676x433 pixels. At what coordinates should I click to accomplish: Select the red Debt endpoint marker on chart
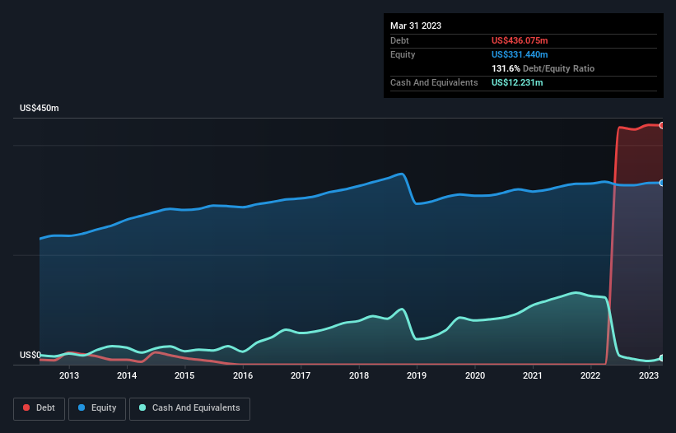coord(662,125)
